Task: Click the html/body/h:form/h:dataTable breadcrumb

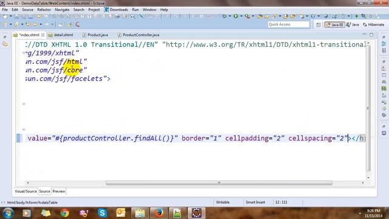Action: 32,203
